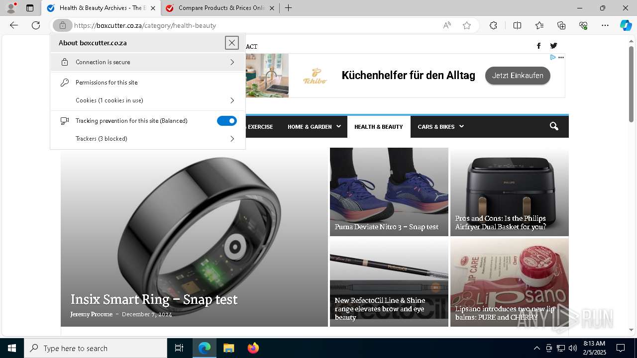Screen dimensions: 637x358
Task: Click the site info lock icon
Action: click(63, 25)
